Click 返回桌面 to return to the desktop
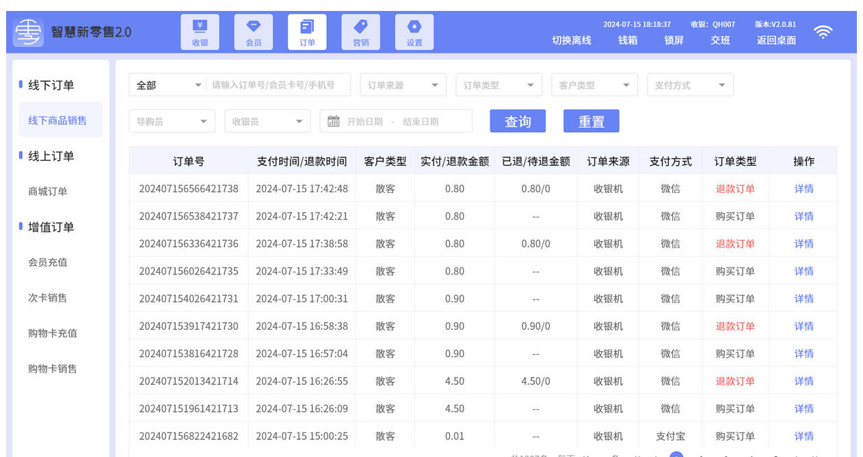Image resolution: width=863 pixels, height=457 pixels. point(776,40)
